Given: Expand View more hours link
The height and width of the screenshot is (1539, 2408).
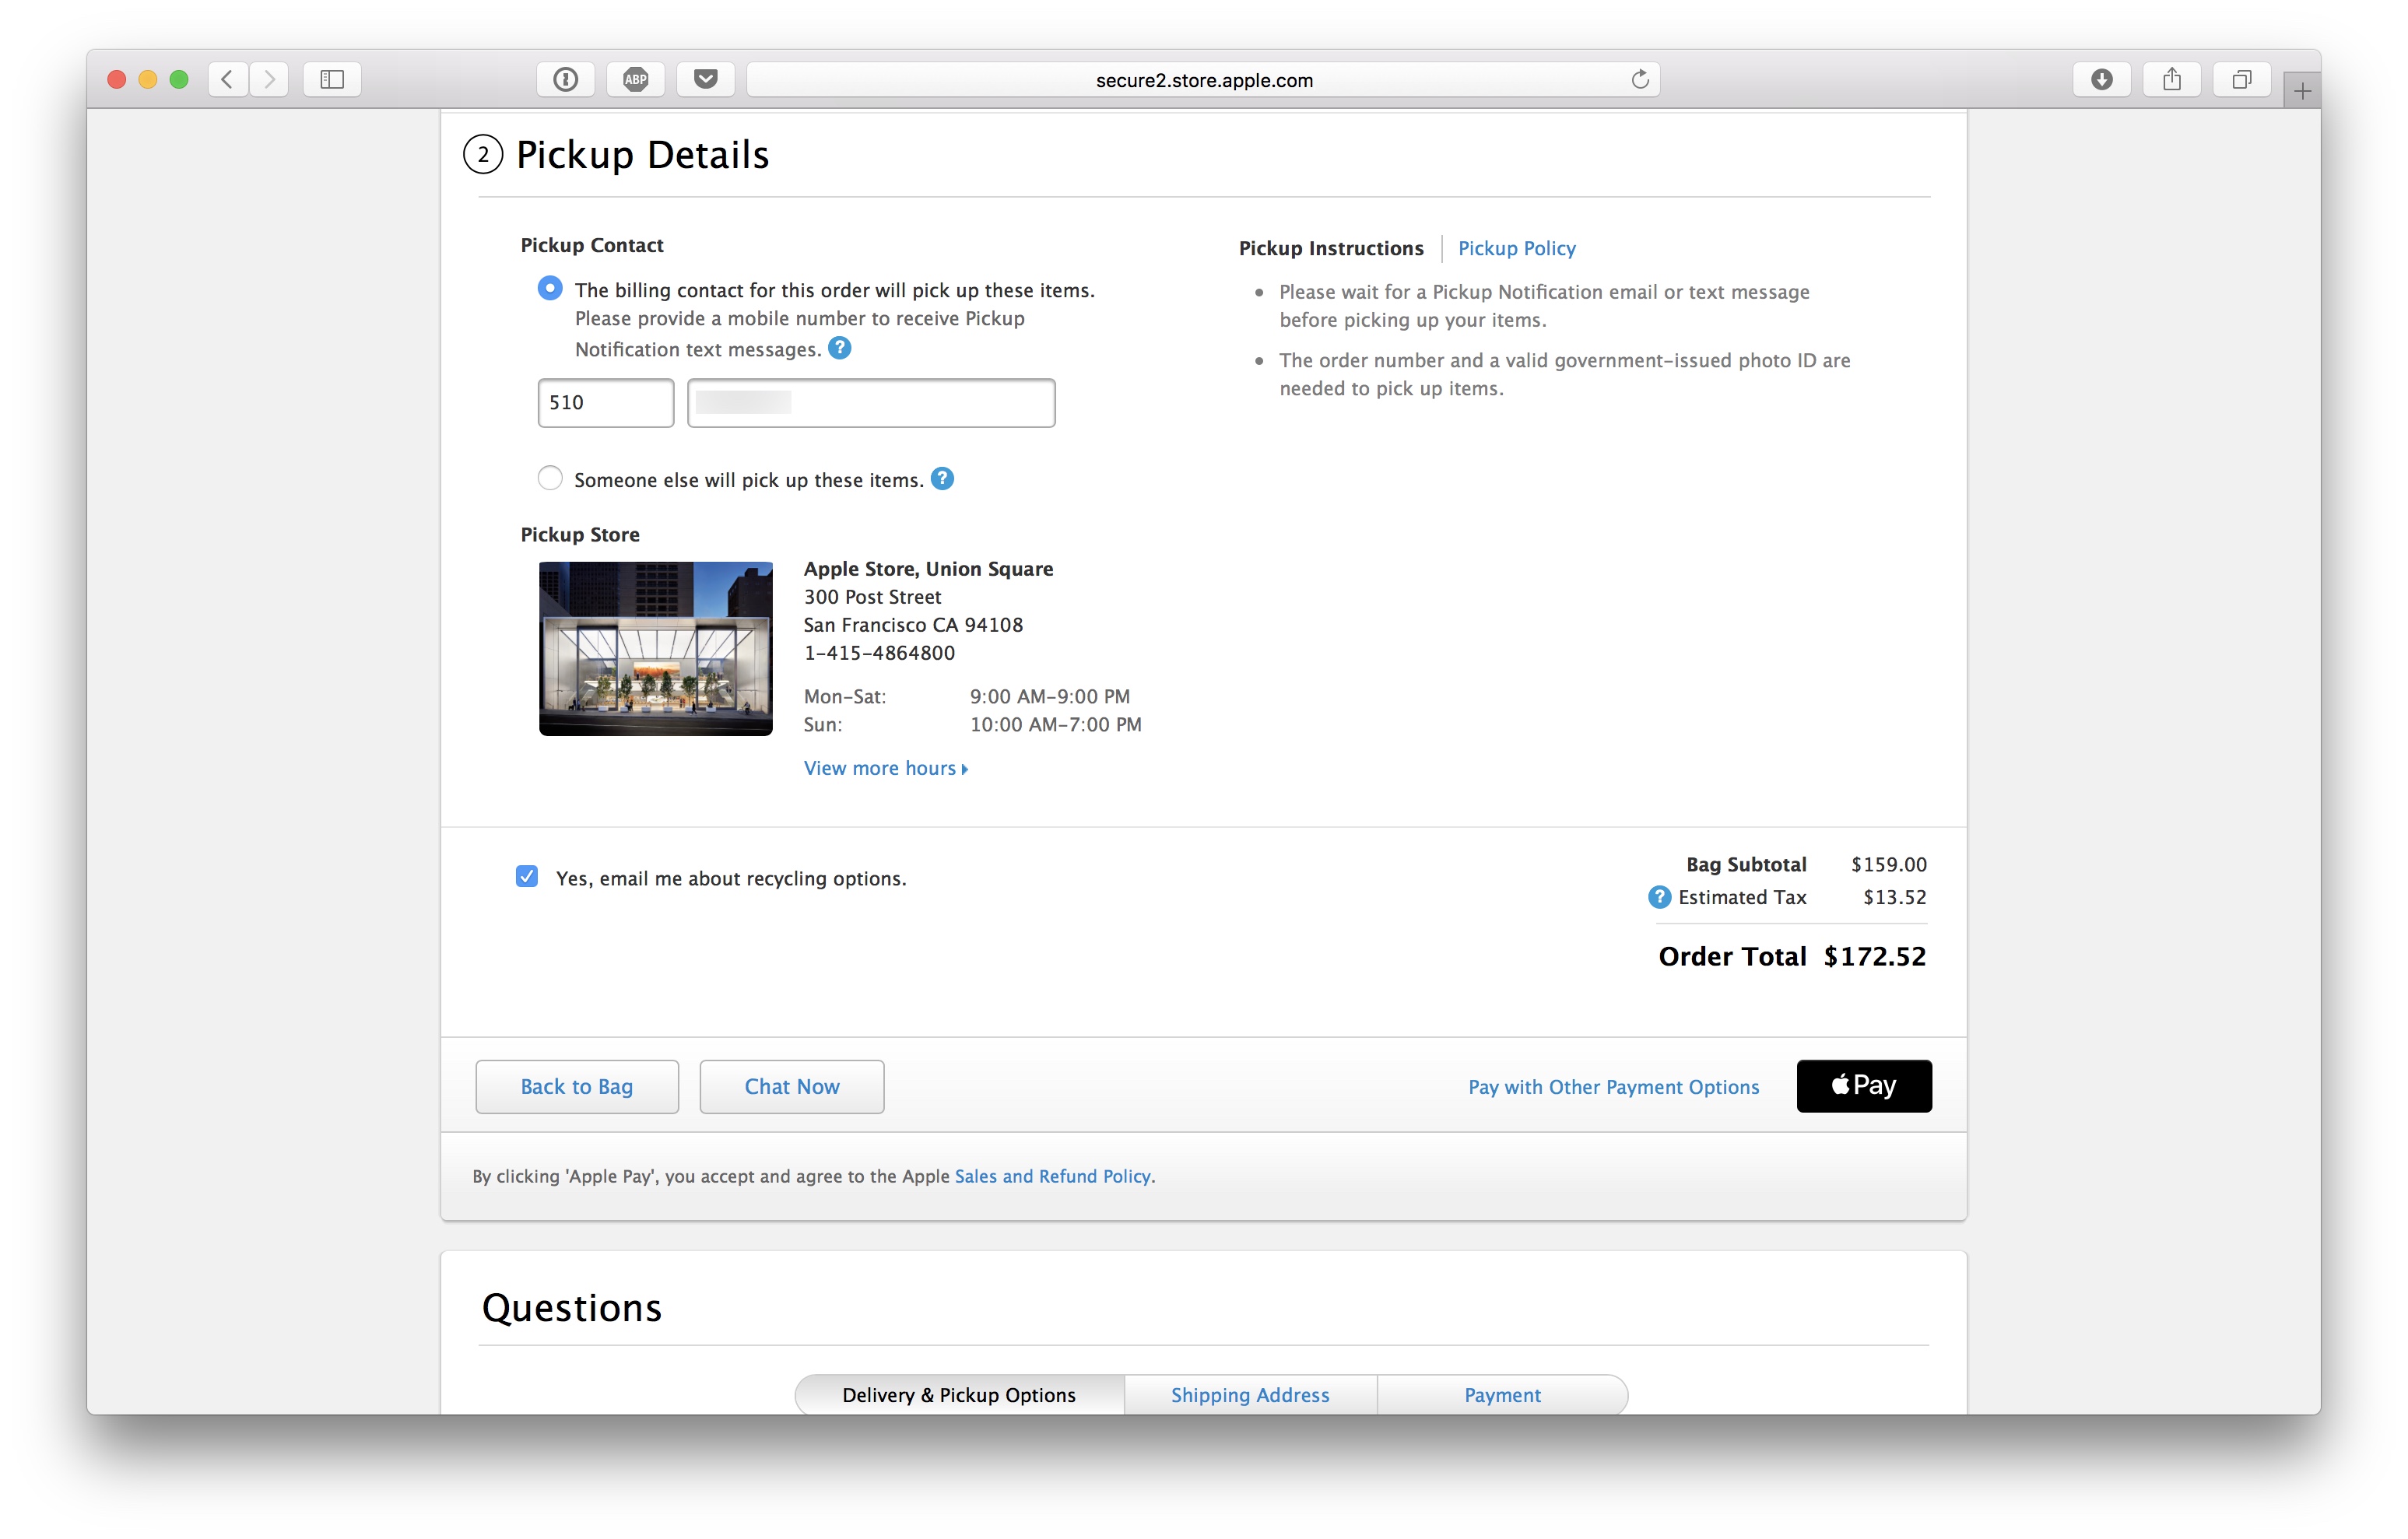Looking at the screenshot, I should coord(885,768).
